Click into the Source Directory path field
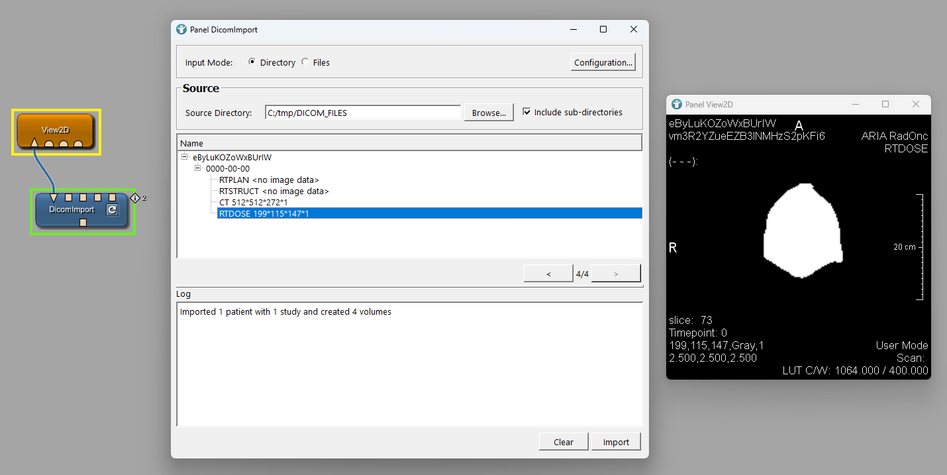The height and width of the screenshot is (475, 947). pyautogui.click(x=362, y=113)
